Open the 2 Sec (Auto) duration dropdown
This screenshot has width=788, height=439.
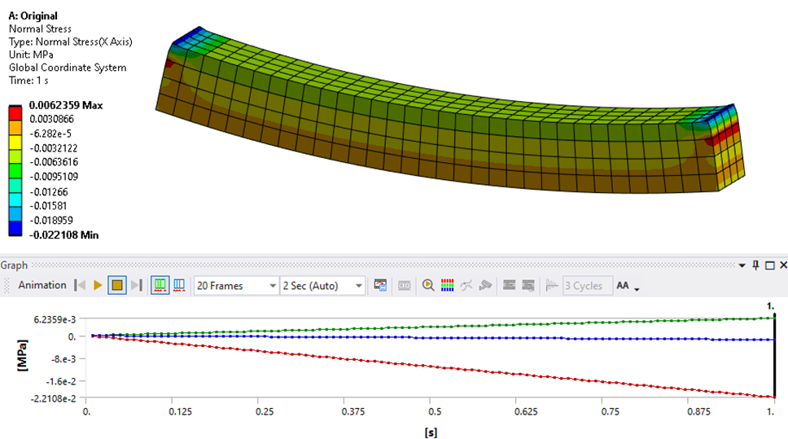point(357,286)
